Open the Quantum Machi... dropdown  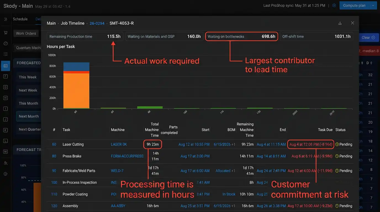[x=28, y=48]
